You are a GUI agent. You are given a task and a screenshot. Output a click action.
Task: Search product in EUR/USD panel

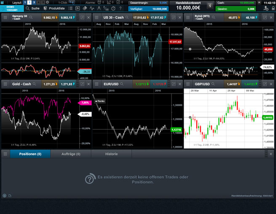pyautogui.click(x=122, y=84)
